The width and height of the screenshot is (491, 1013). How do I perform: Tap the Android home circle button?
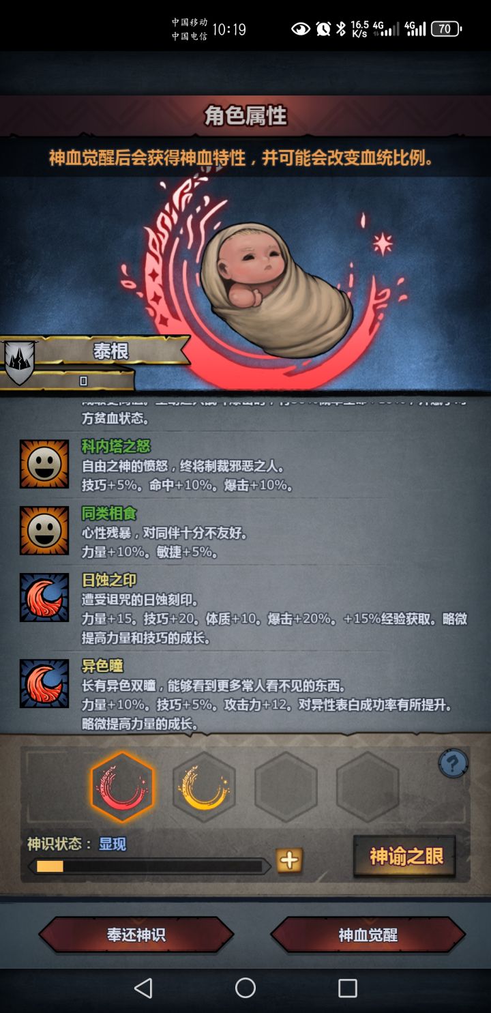(x=245, y=988)
